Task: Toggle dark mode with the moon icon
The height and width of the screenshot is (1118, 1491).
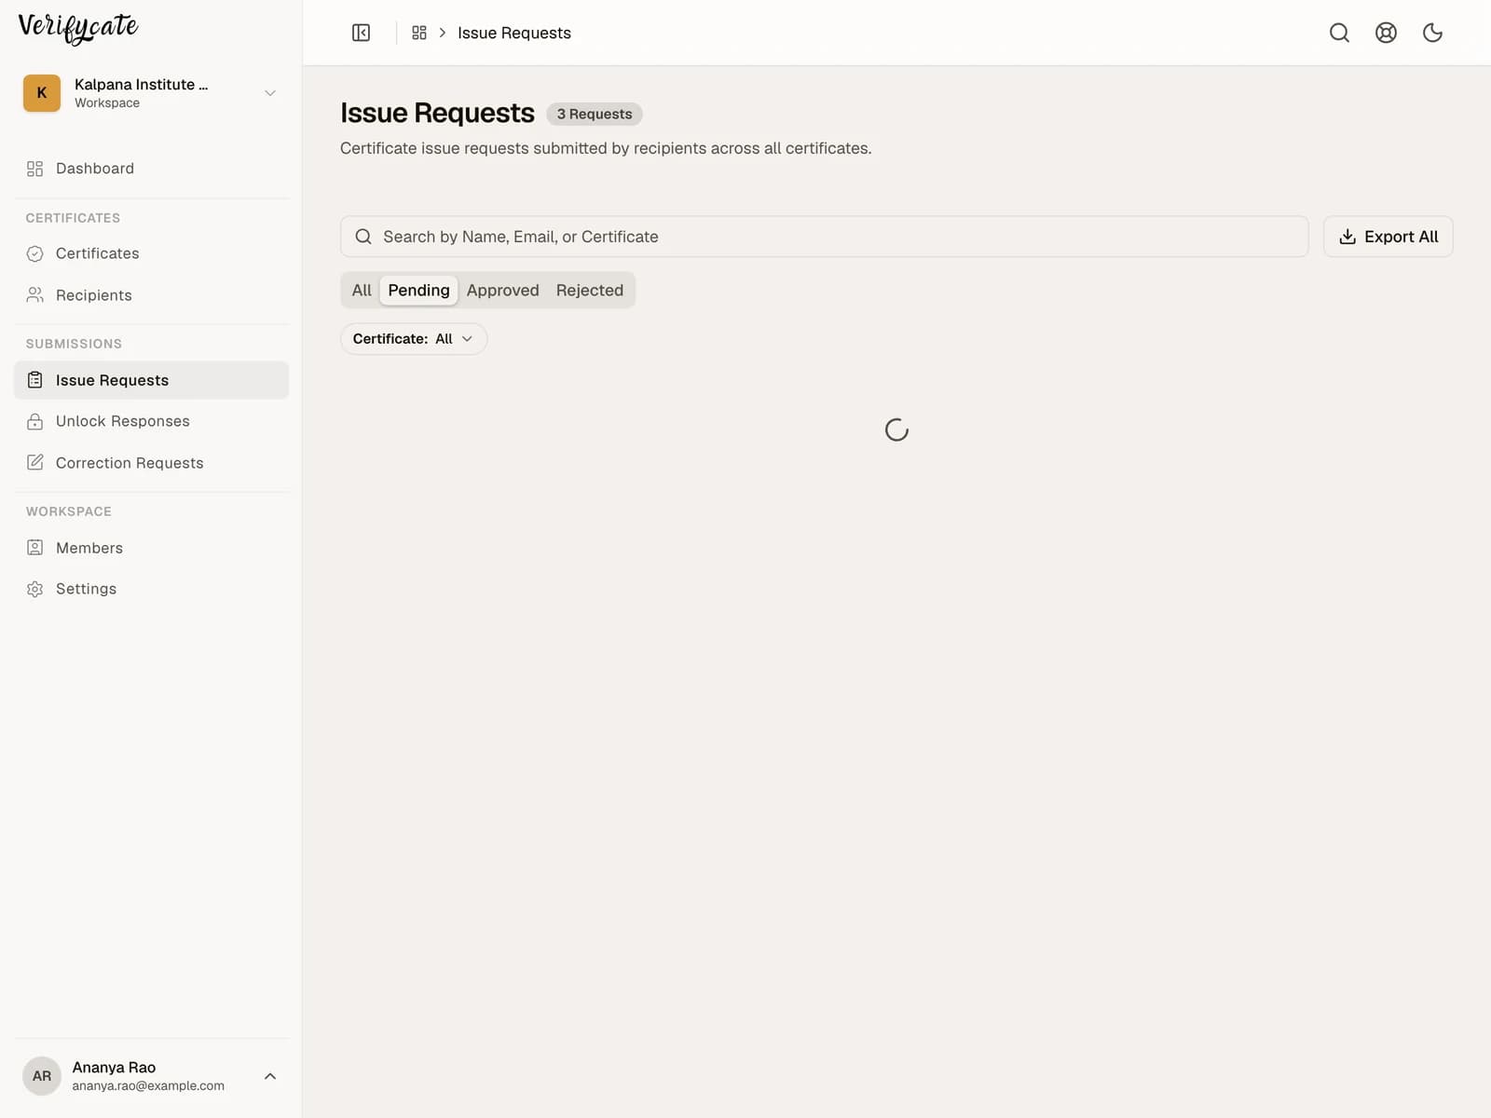Action: pyautogui.click(x=1432, y=33)
